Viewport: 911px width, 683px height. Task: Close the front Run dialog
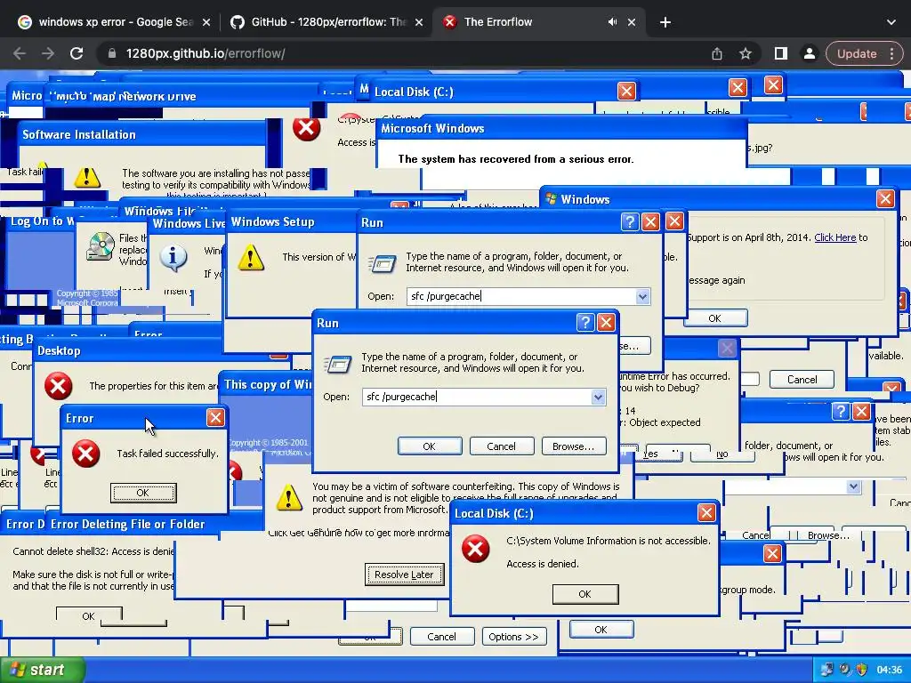(x=606, y=322)
